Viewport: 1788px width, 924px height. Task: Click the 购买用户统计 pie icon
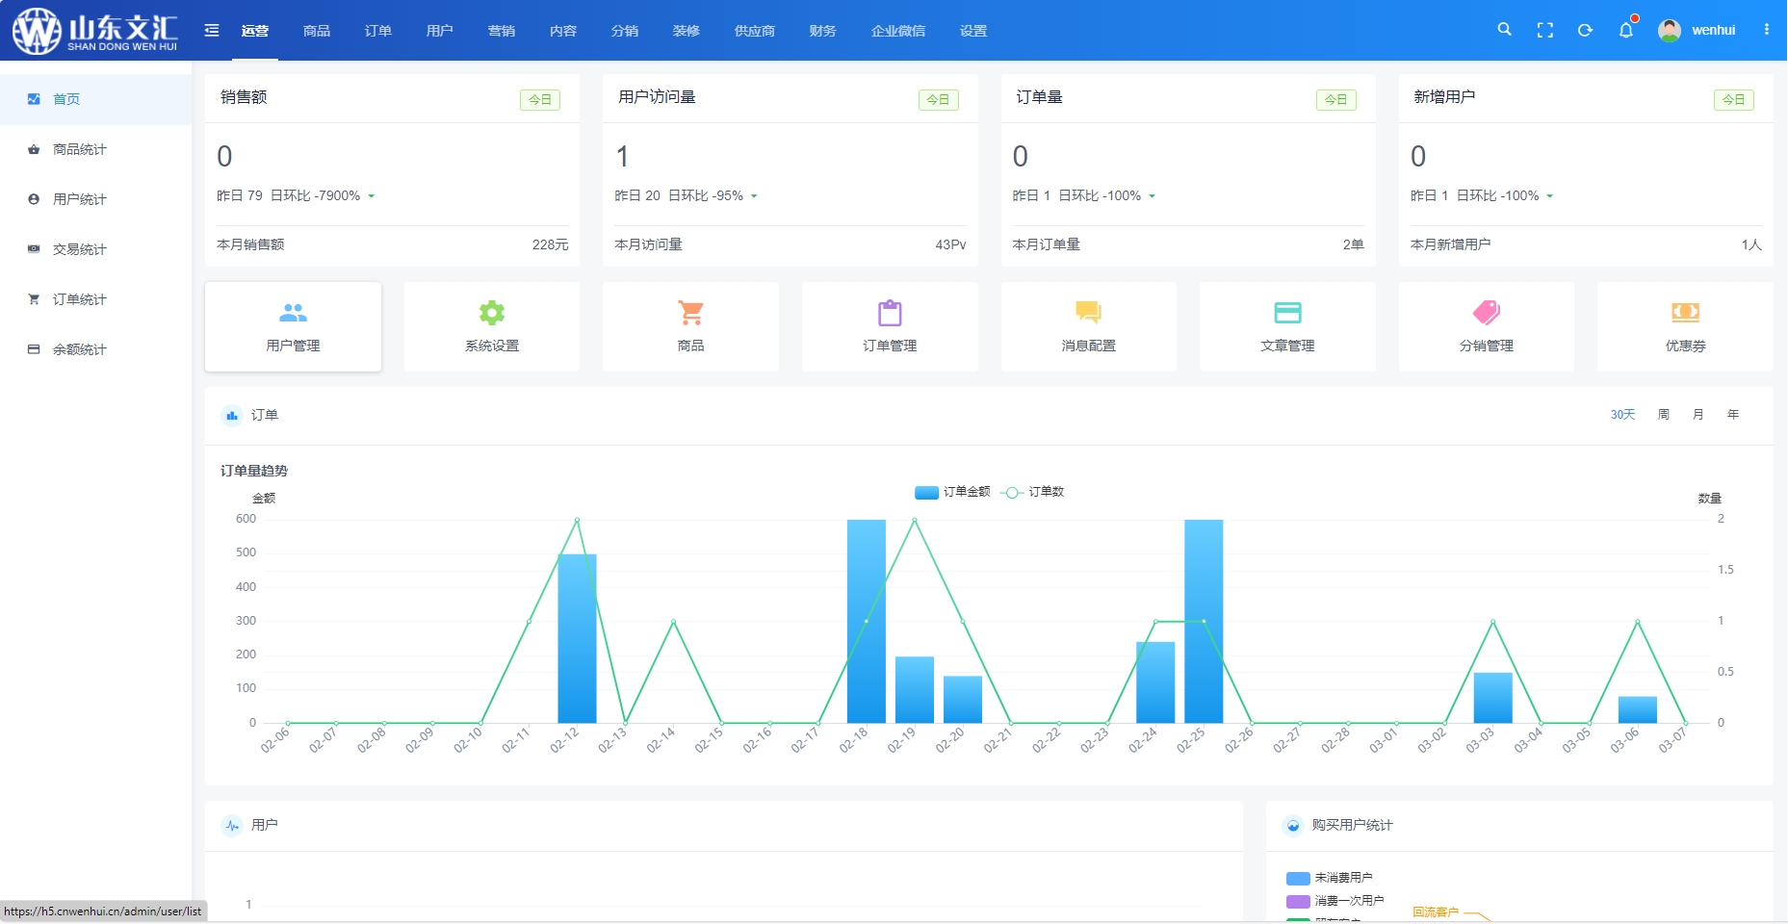1293,826
